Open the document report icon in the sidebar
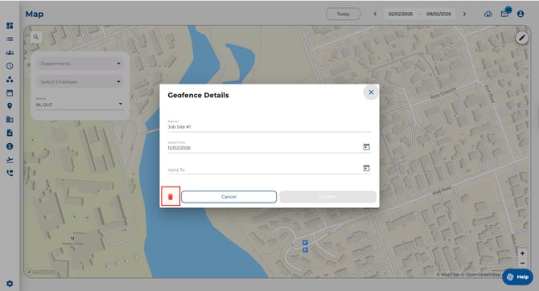Image resolution: width=539 pixels, height=291 pixels. point(10,133)
